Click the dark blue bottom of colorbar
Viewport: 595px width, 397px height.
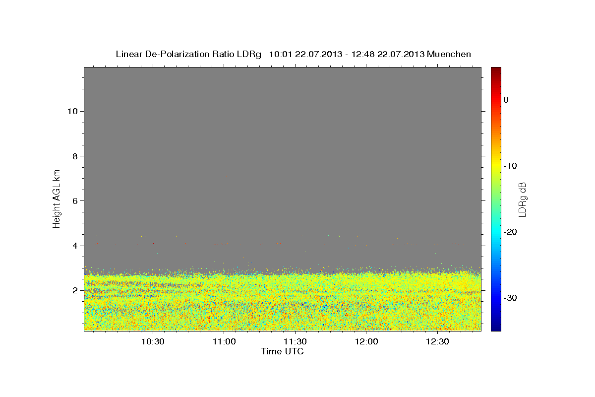click(x=496, y=327)
